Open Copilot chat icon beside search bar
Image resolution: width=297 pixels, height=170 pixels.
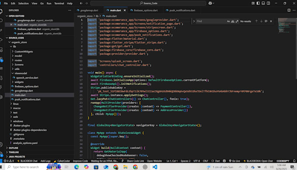pos(210,3)
